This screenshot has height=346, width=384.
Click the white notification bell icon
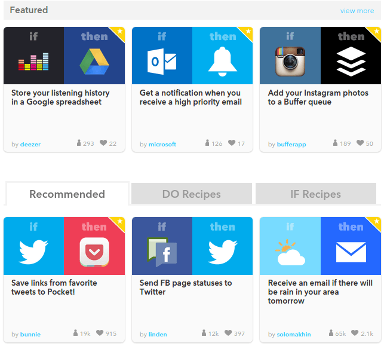pos(222,62)
